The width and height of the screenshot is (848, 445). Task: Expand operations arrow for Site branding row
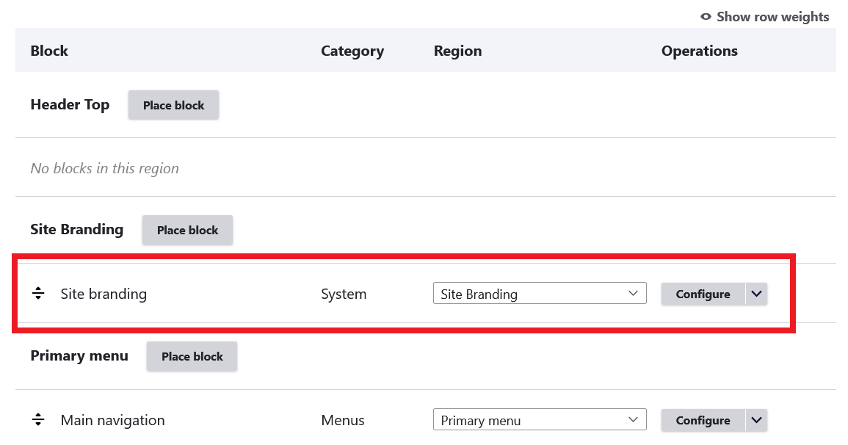tap(757, 294)
